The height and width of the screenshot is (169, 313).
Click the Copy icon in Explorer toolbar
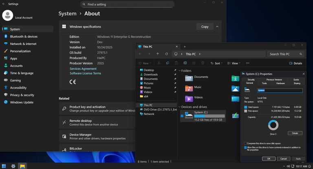point(168,63)
